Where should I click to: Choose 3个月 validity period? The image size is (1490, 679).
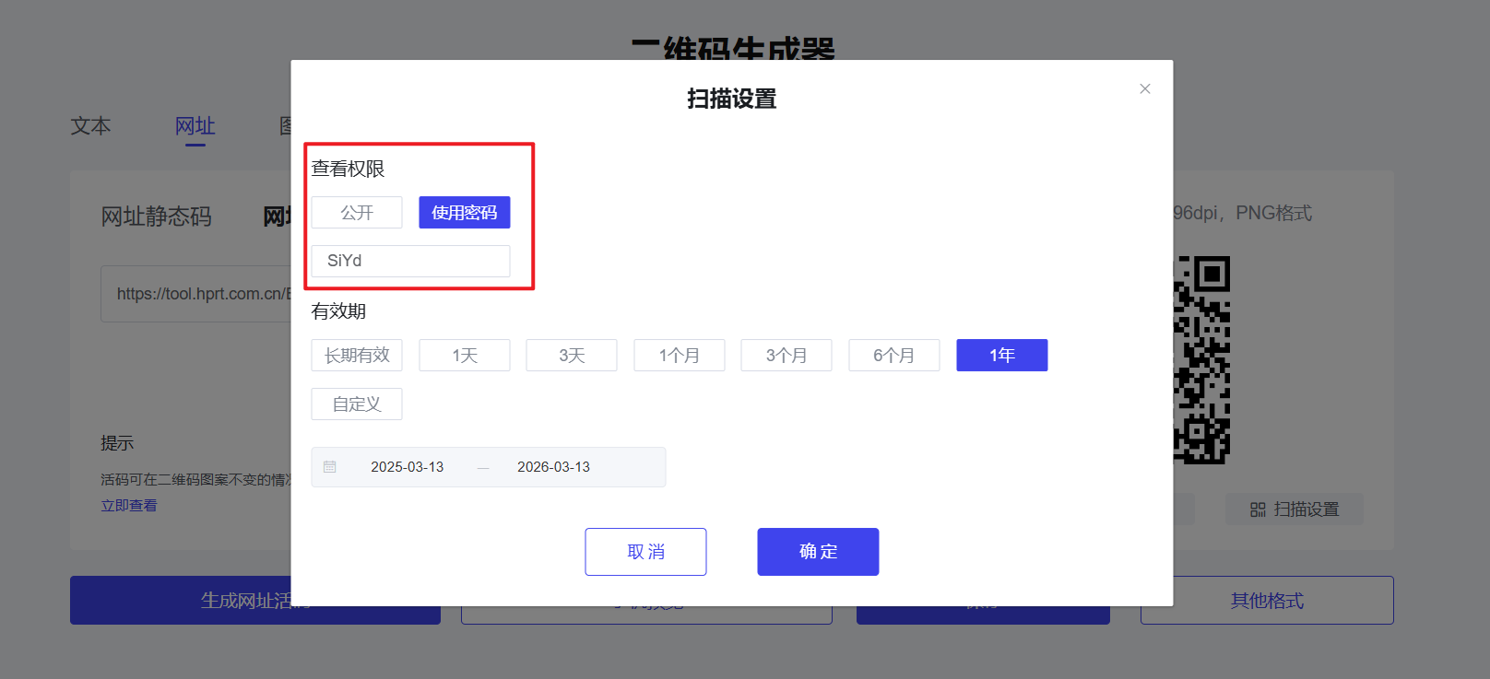point(786,356)
